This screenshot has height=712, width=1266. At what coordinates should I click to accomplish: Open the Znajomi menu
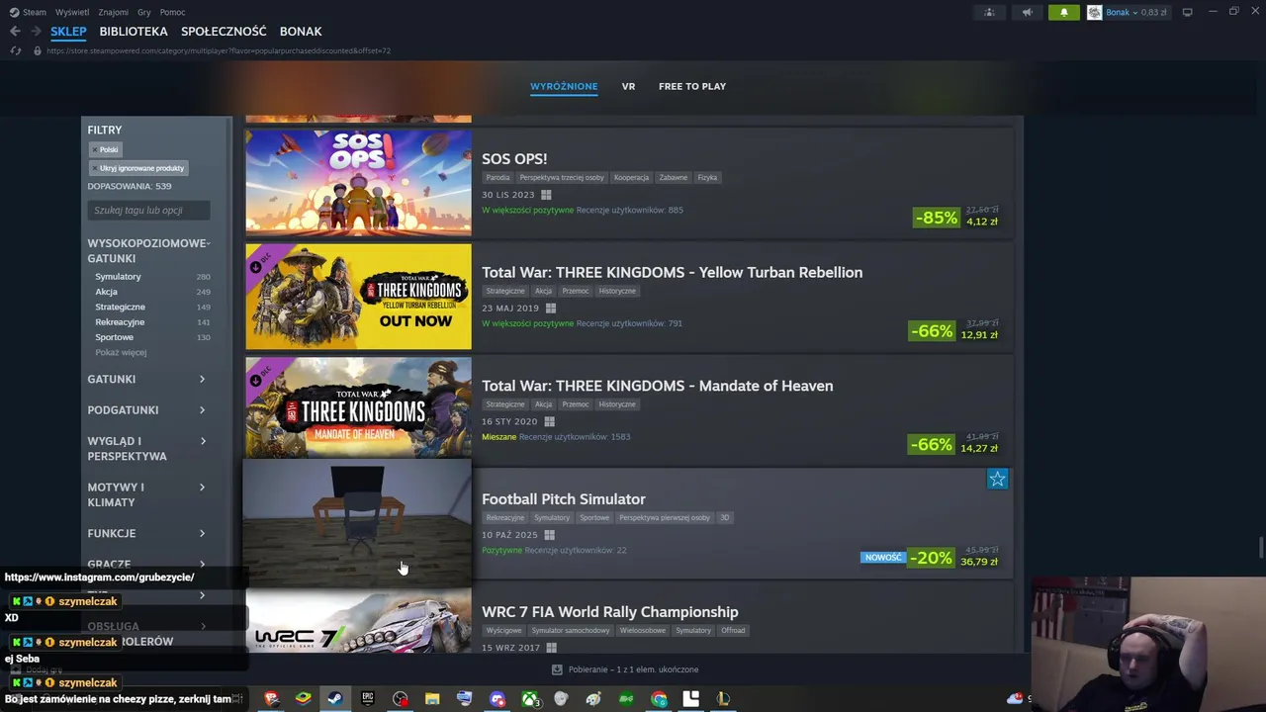click(114, 12)
